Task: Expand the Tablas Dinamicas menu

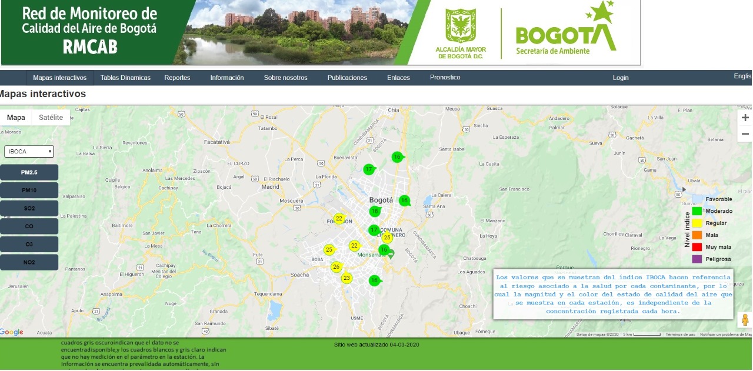Action: (125, 78)
